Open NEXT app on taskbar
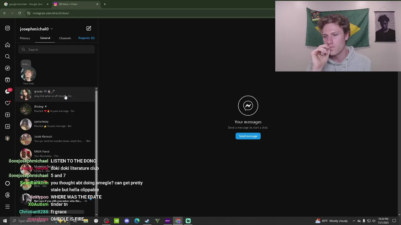The width and height of the screenshot is (401, 225). click(168, 221)
